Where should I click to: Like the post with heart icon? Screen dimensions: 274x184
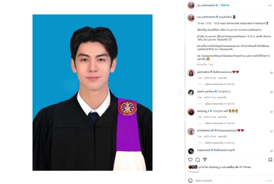tap(190, 160)
